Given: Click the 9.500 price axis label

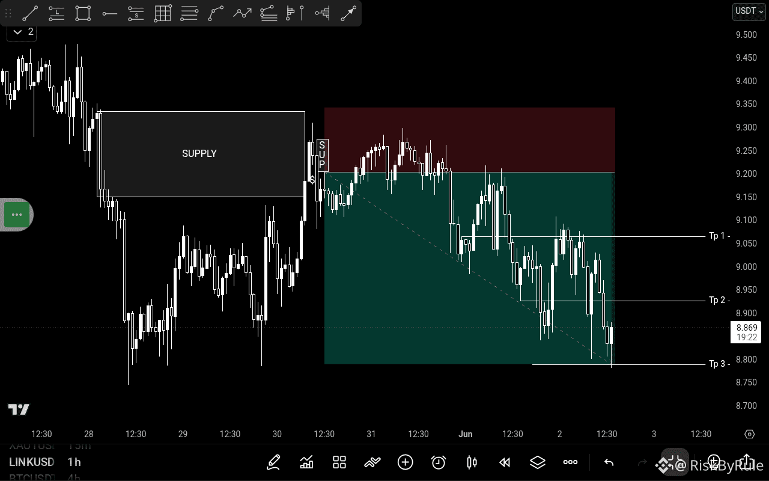Looking at the screenshot, I should point(746,35).
